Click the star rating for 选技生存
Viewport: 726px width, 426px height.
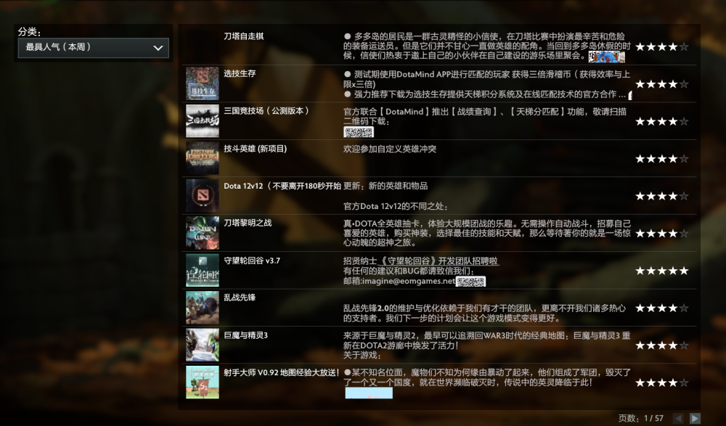pos(661,83)
